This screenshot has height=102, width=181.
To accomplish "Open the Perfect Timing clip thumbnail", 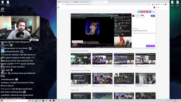I will [81, 59].
